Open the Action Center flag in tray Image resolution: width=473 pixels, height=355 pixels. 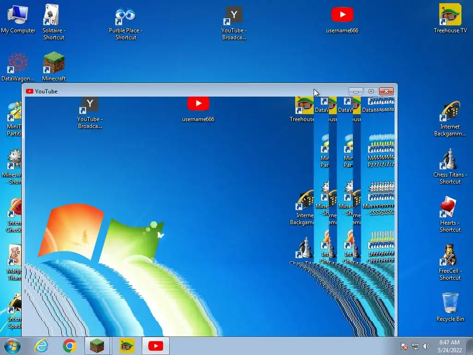[404, 346]
